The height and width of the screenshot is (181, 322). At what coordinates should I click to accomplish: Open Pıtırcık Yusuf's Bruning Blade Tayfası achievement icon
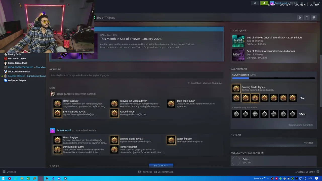[114, 140]
